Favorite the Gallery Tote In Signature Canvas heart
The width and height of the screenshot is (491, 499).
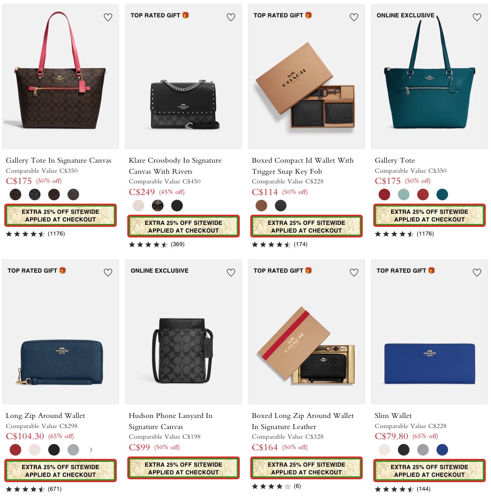108,17
